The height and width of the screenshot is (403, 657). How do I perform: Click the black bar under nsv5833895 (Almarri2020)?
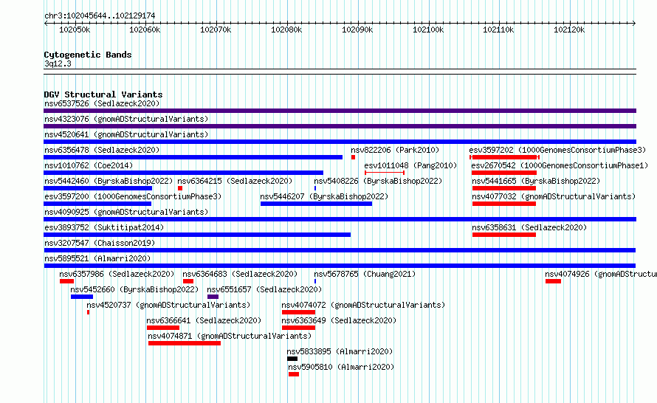292,359
